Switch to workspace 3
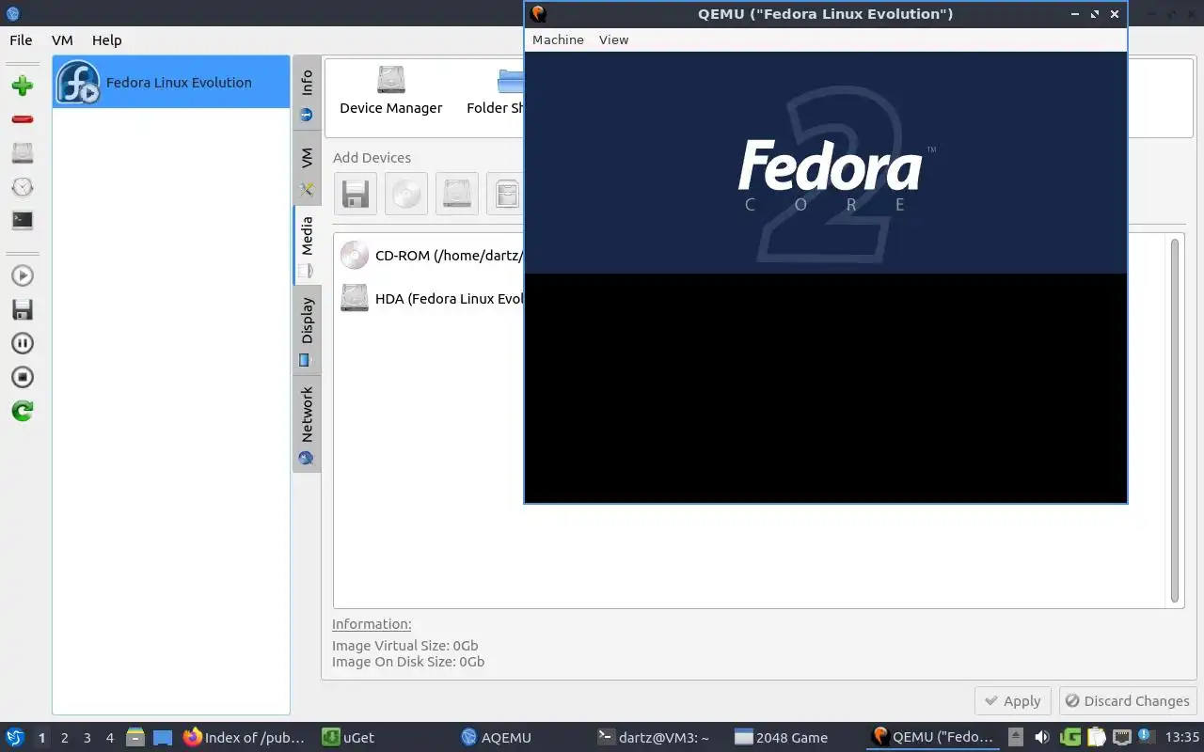The image size is (1204, 752). click(x=87, y=738)
